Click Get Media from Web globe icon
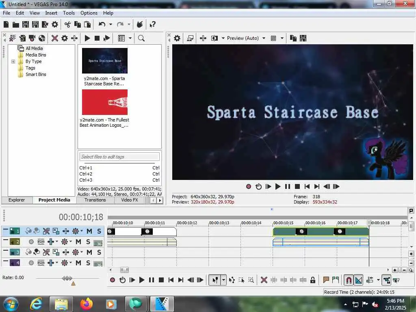Screen dimensions: 416x312 (x=42, y=38)
